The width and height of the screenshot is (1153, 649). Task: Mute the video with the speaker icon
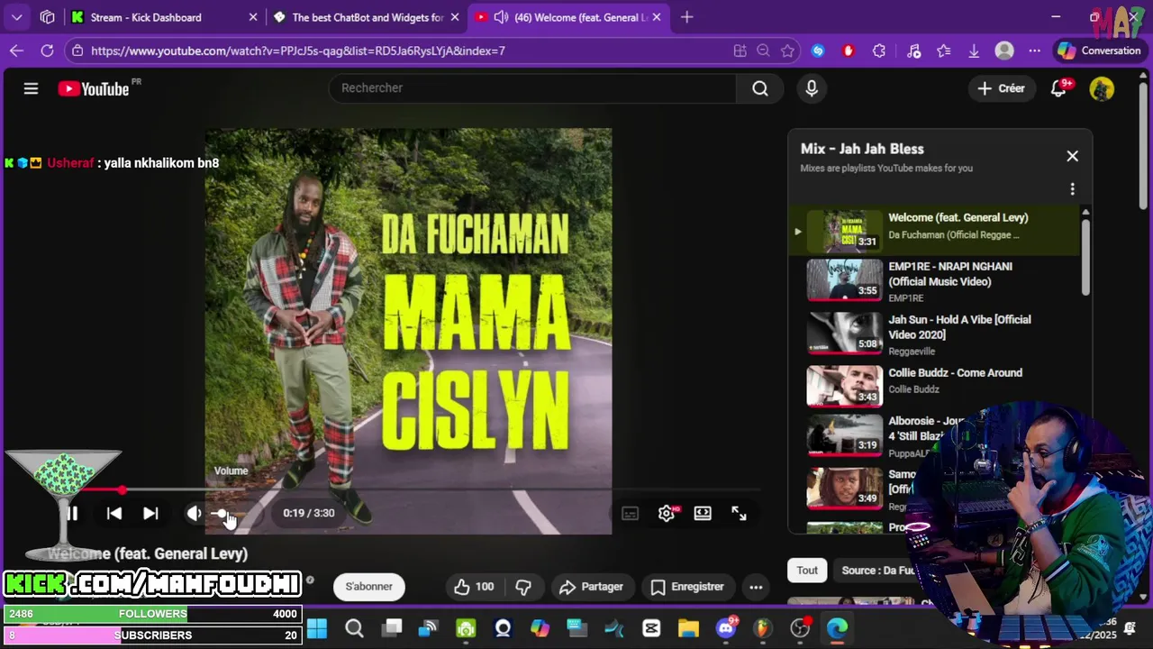(x=194, y=513)
